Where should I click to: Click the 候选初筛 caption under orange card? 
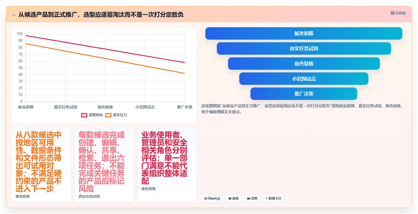(23, 196)
